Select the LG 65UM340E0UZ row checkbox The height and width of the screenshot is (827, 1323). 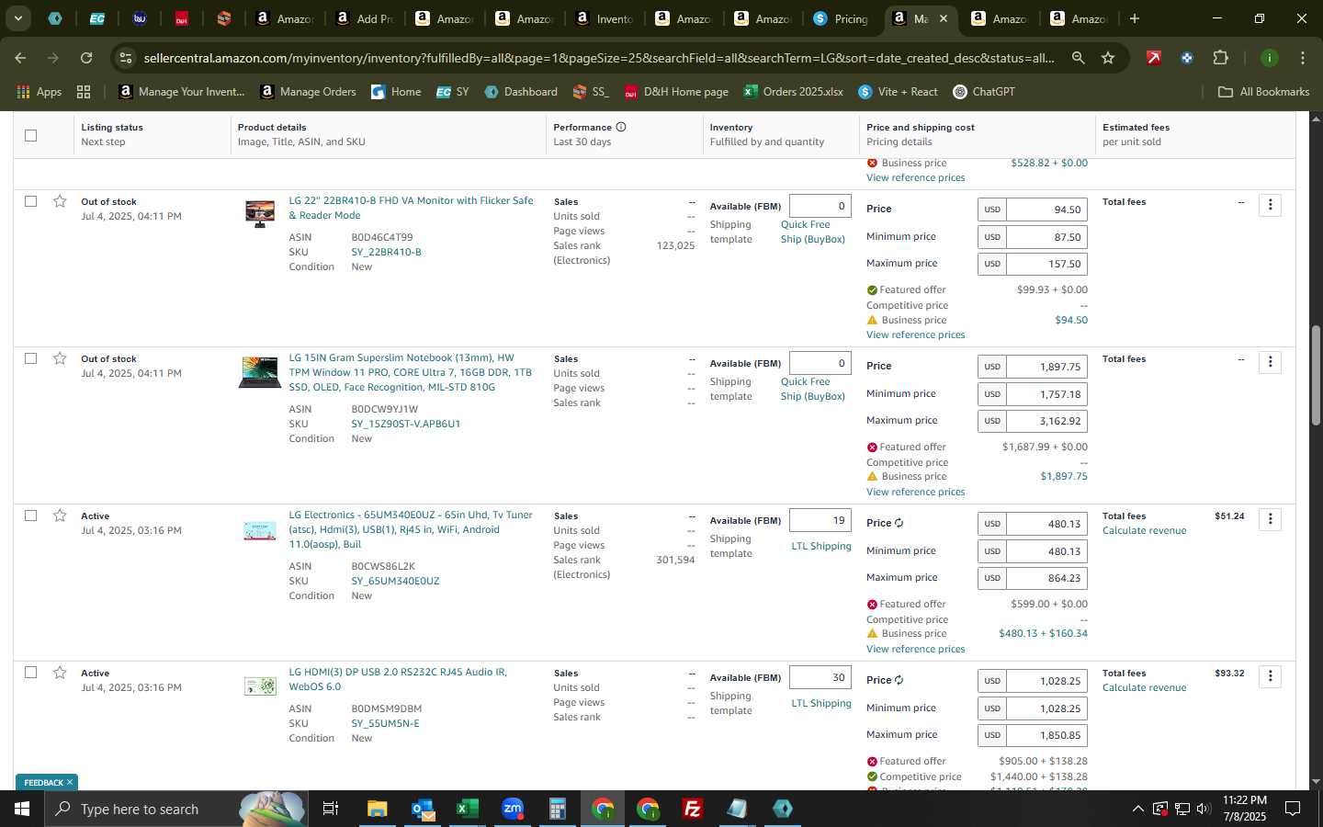tap(30, 515)
